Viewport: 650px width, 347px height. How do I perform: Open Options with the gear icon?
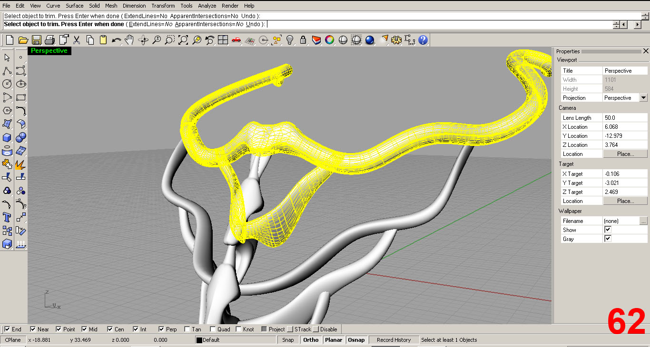coord(396,40)
